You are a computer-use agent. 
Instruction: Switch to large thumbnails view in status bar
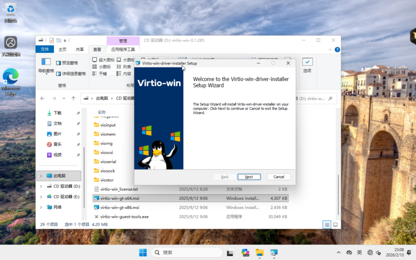click(x=336, y=224)
